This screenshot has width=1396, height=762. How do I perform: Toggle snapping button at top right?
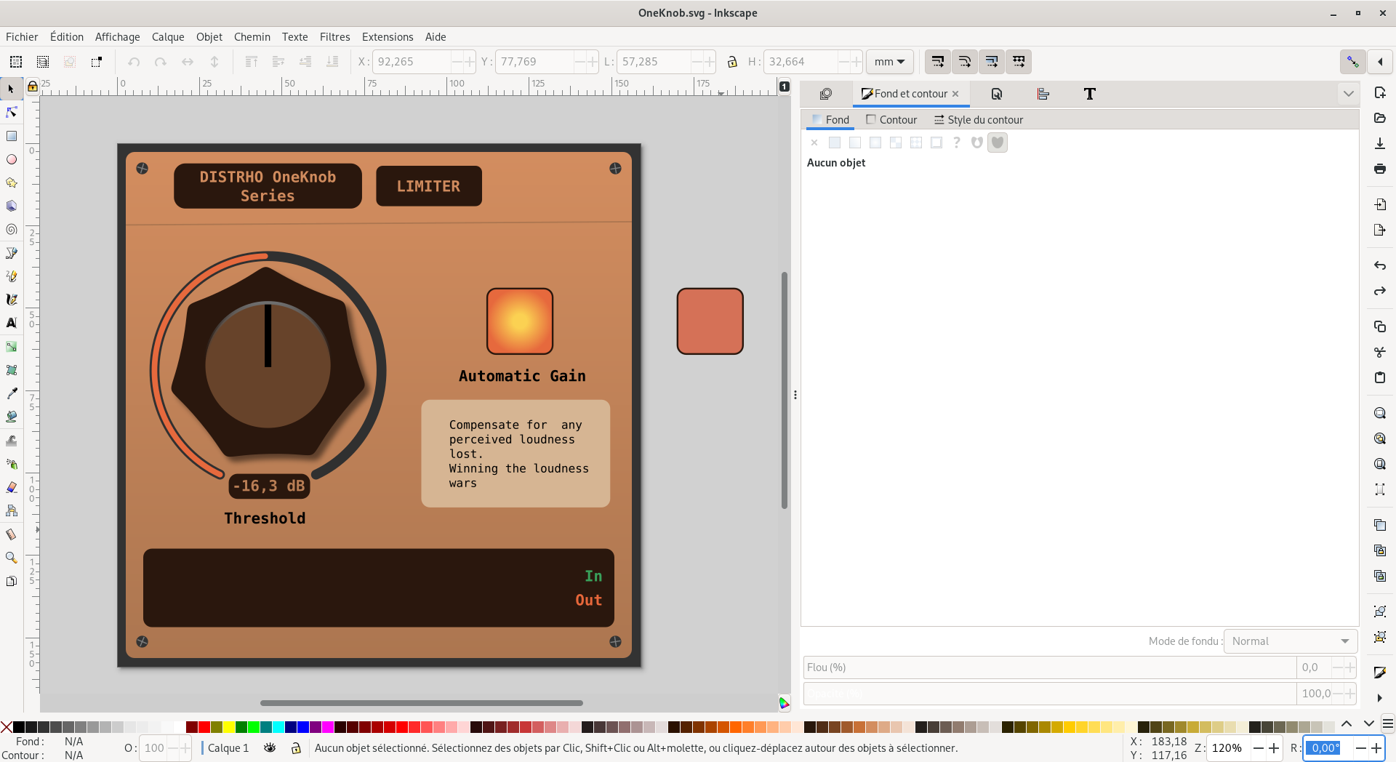point(1352,62)
